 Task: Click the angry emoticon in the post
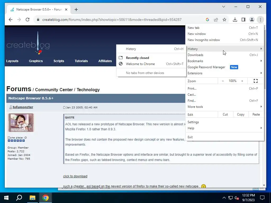point(204,186)
